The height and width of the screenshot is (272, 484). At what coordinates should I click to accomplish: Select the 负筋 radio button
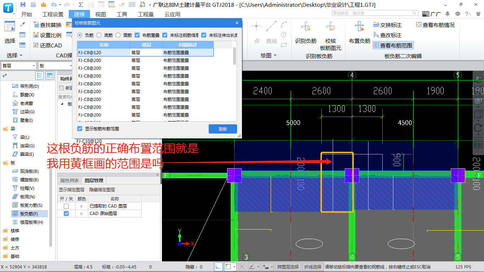tap(80, 35)
